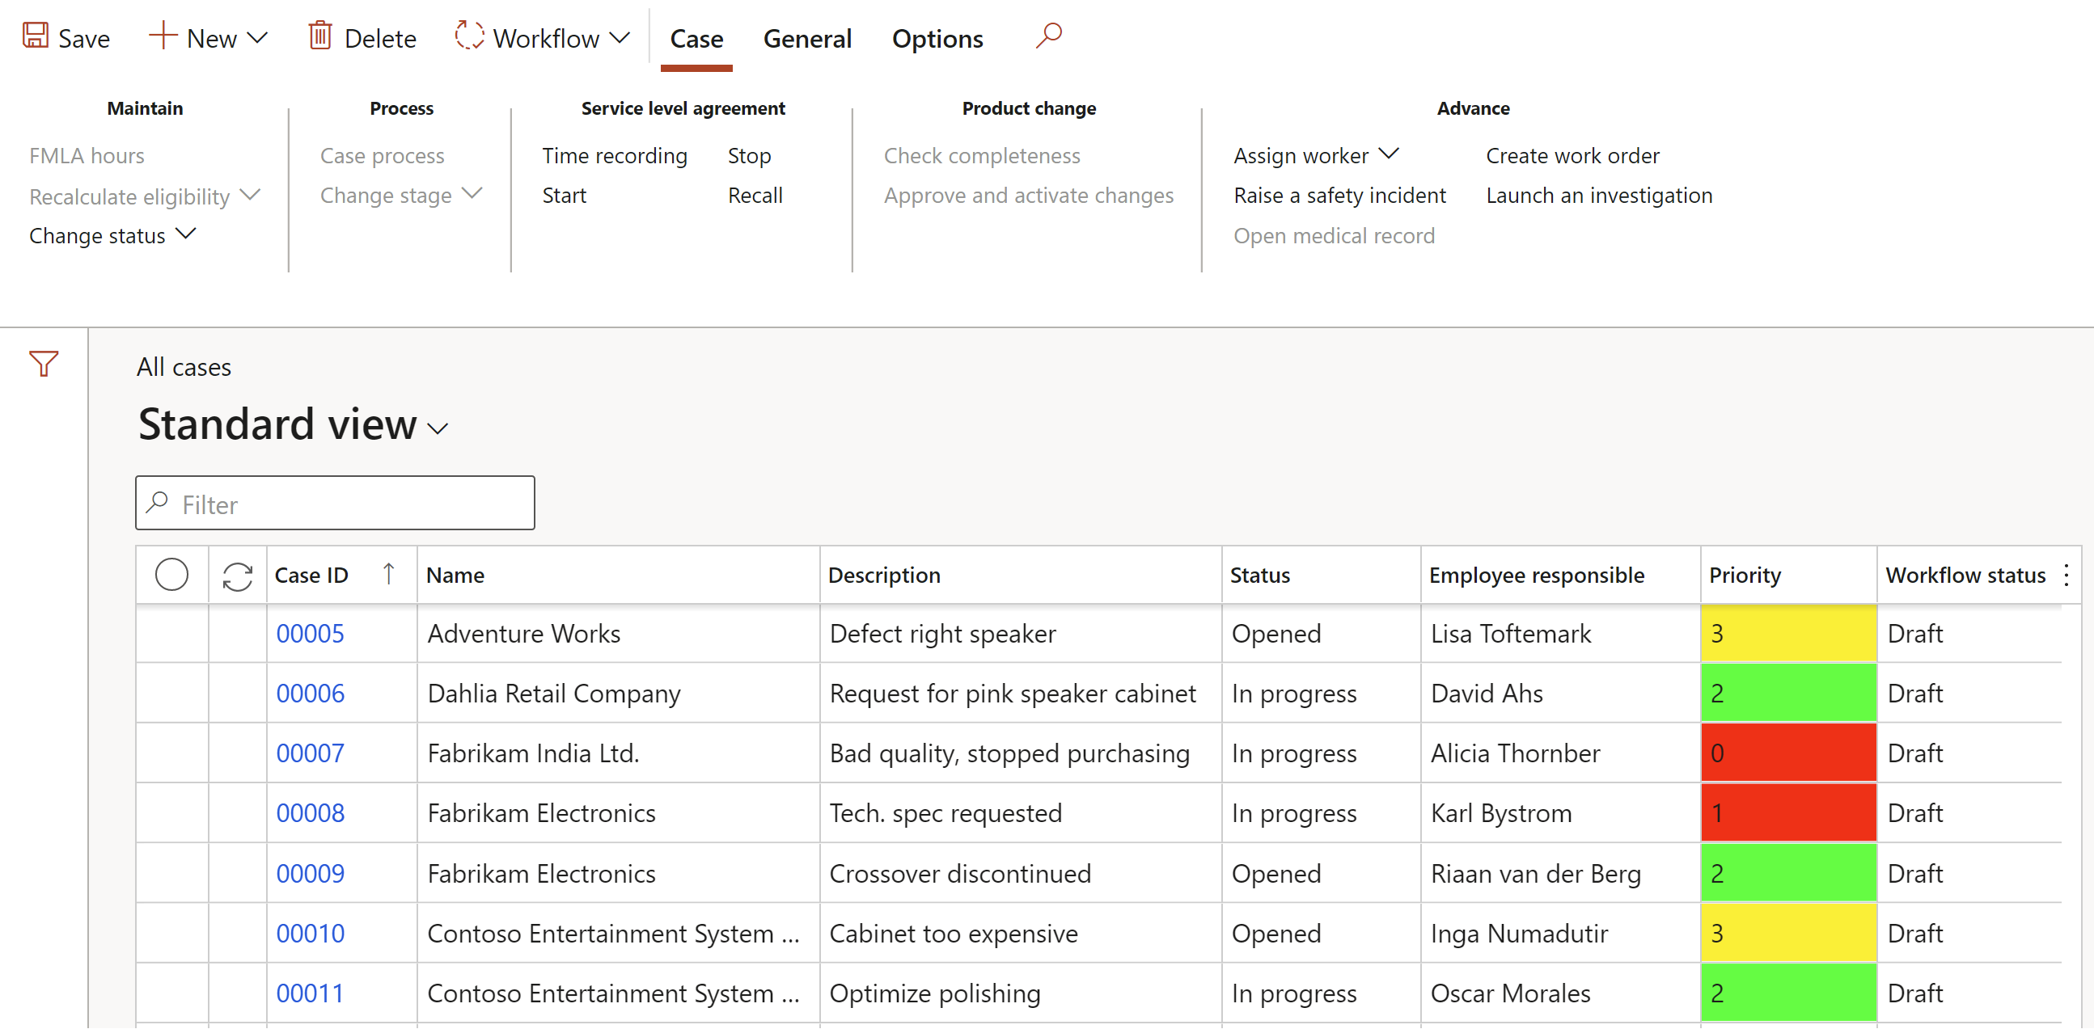
Task: Click Launch an investigation
Action: (1599, 195)
